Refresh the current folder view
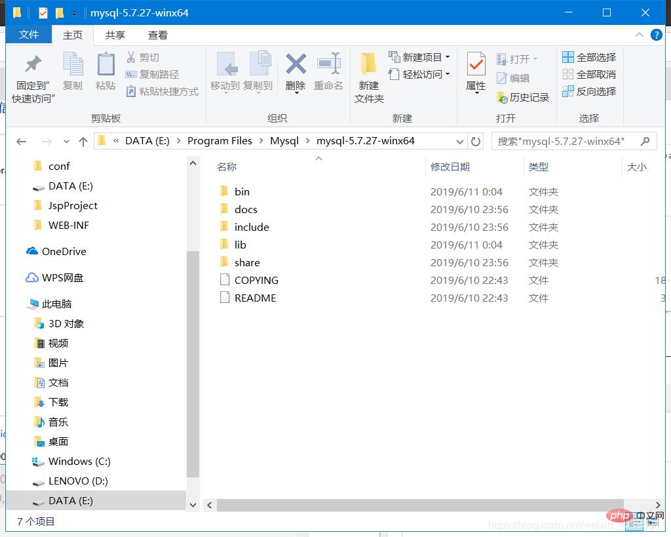 pos(476,141)
